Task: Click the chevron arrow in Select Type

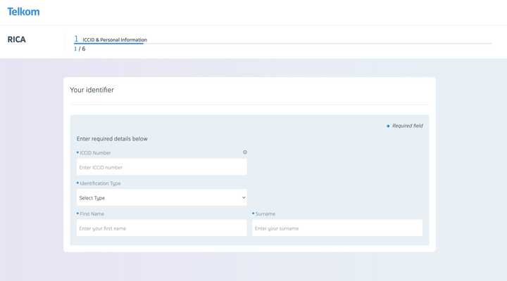Action: tap(243, 198)
